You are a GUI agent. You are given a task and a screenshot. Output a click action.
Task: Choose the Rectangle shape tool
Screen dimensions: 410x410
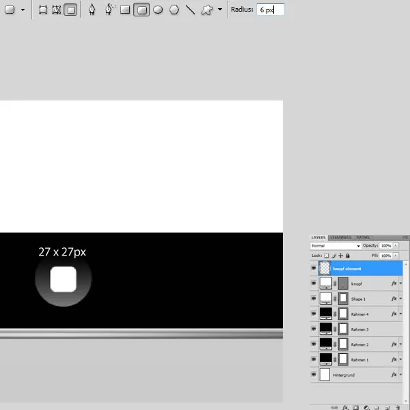point(125,10)
